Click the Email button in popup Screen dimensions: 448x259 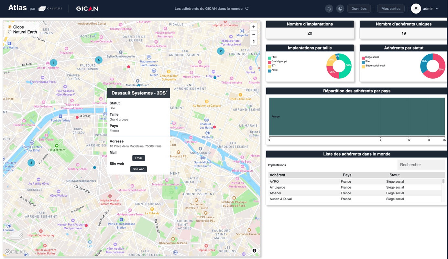point(138,158)
